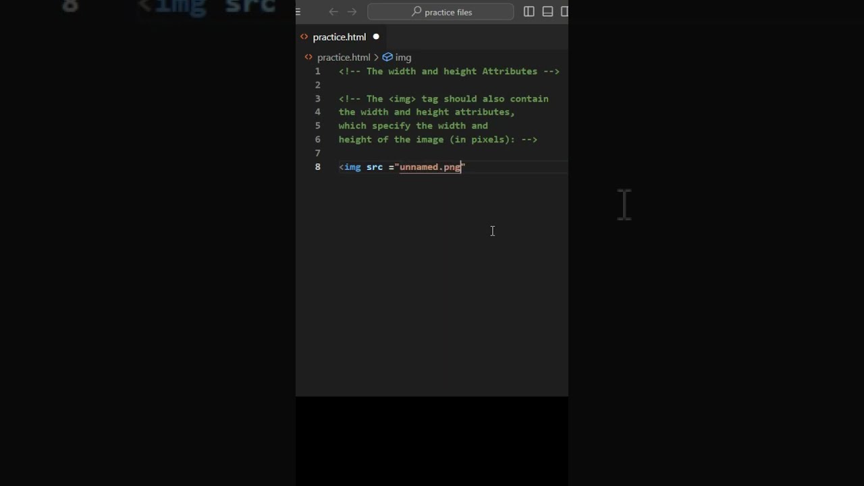The width and height of the screenshot is (864, 486).
Task: Click the 'practice files' search box
Action: [441, 11]
